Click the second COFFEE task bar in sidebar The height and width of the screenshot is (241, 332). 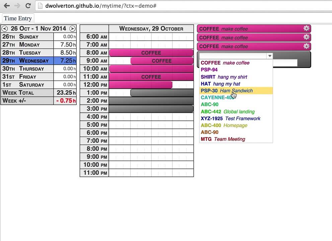pyautogui.click(x=254, y=37)
